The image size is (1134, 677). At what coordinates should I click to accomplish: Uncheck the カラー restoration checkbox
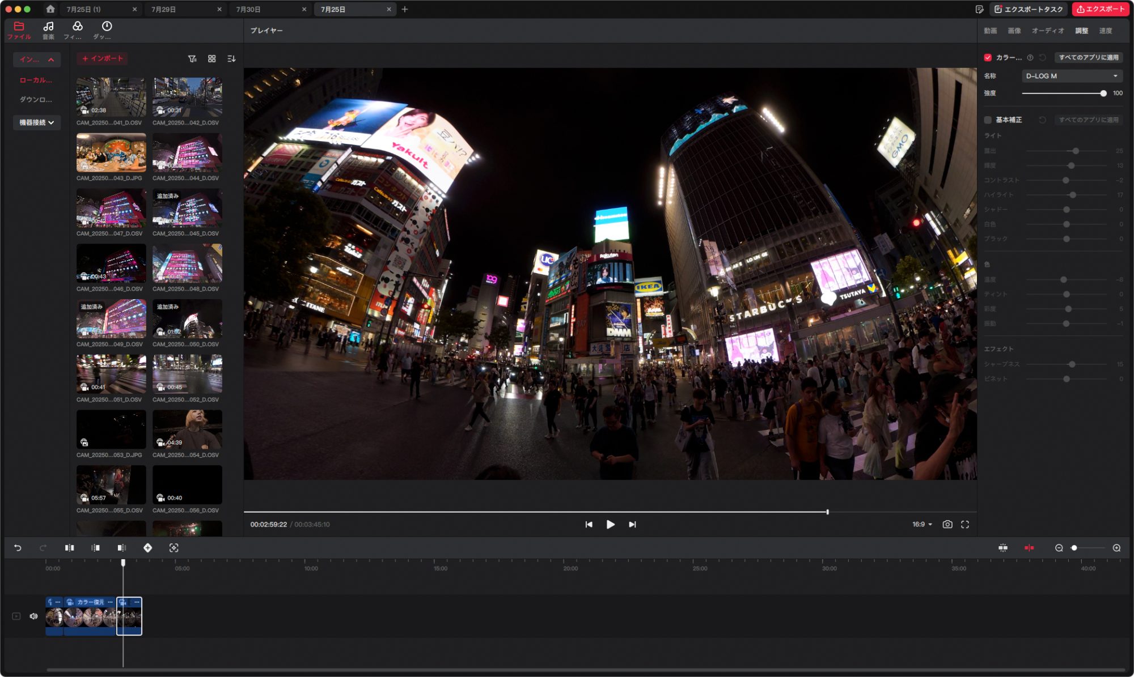(x=988, y=58)
